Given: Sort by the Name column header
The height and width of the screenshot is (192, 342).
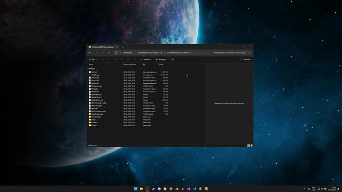Looking at the screenshot, I should point(91,65).
